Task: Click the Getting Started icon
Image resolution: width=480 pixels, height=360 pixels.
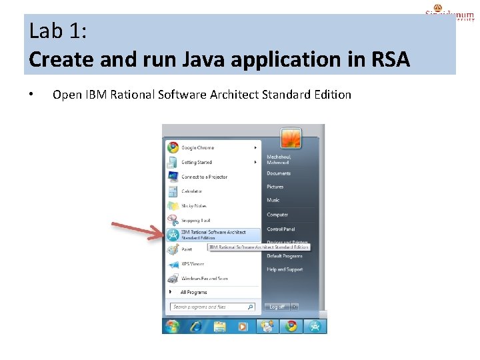Action: (x=173, y=162)
